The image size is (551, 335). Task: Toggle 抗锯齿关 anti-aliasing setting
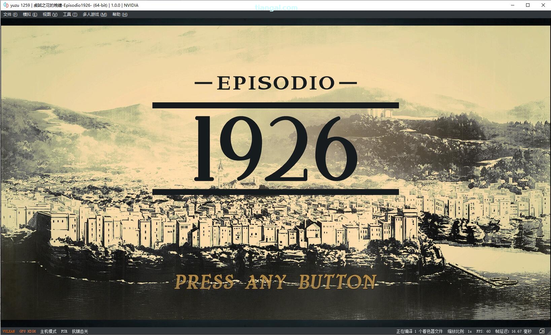tap(80, 331)
